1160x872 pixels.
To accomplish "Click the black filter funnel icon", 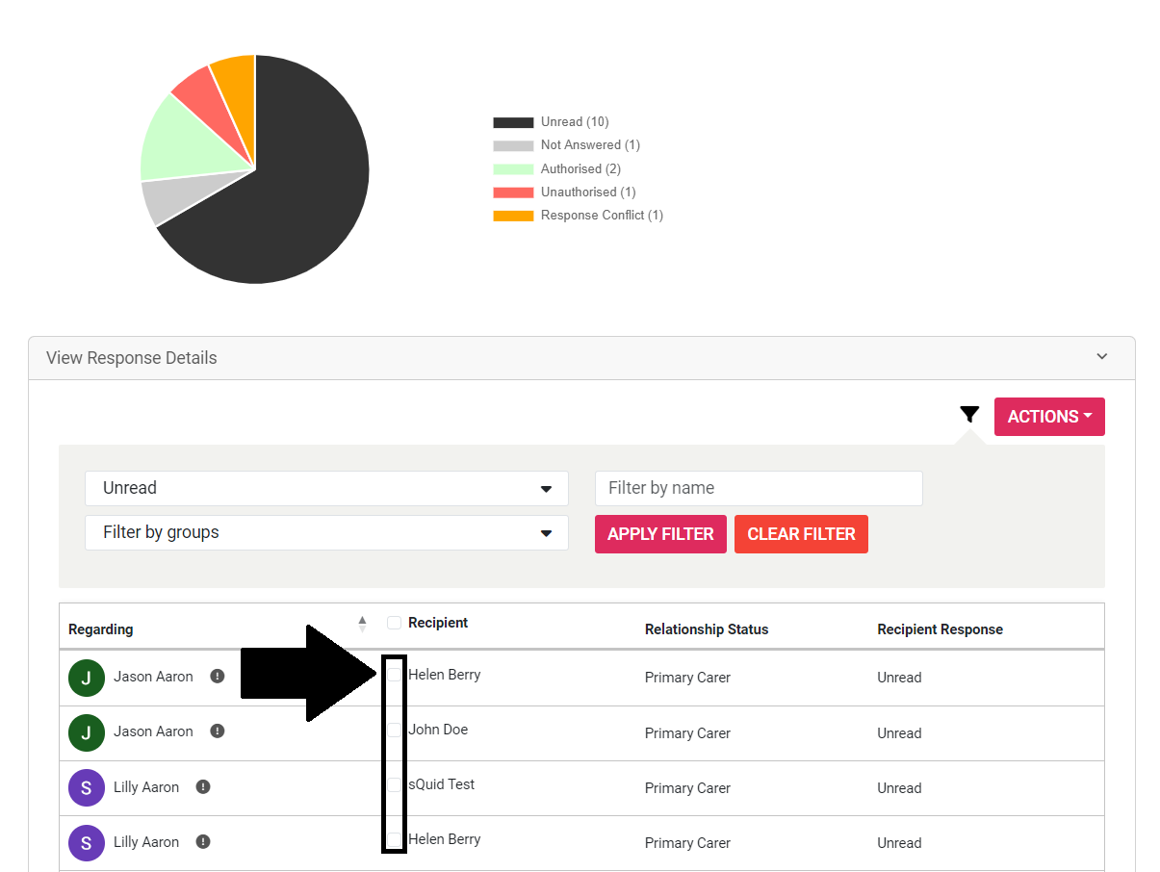I will point(969,415).
